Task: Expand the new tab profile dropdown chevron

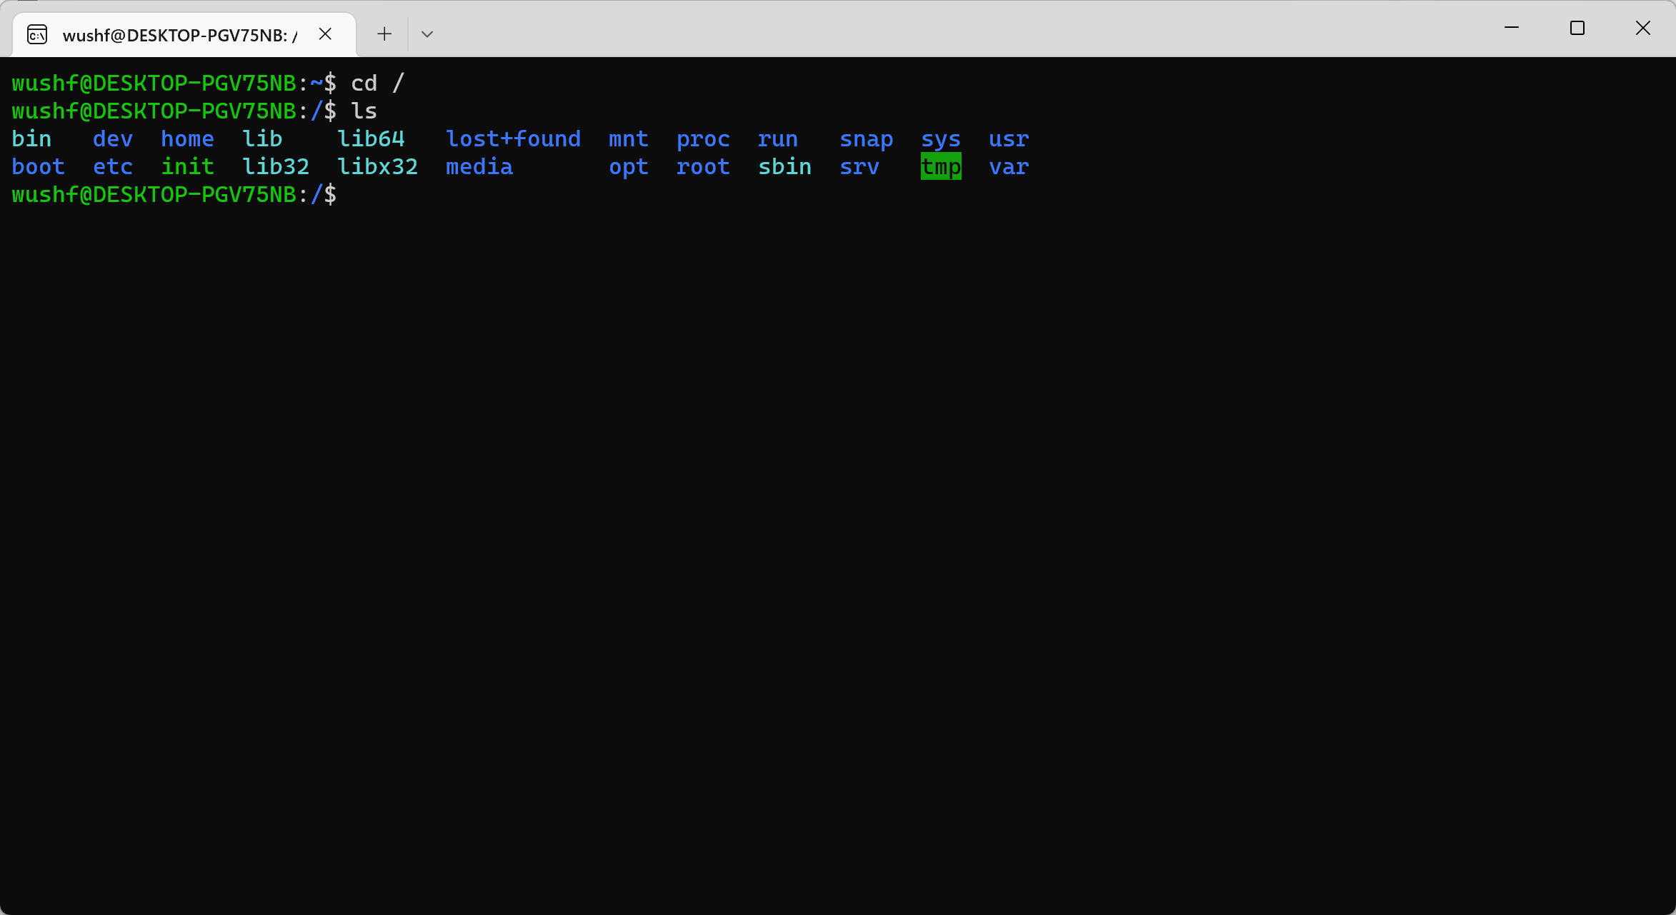Action: click(427, 34)
